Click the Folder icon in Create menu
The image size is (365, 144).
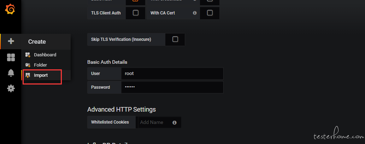28,65
